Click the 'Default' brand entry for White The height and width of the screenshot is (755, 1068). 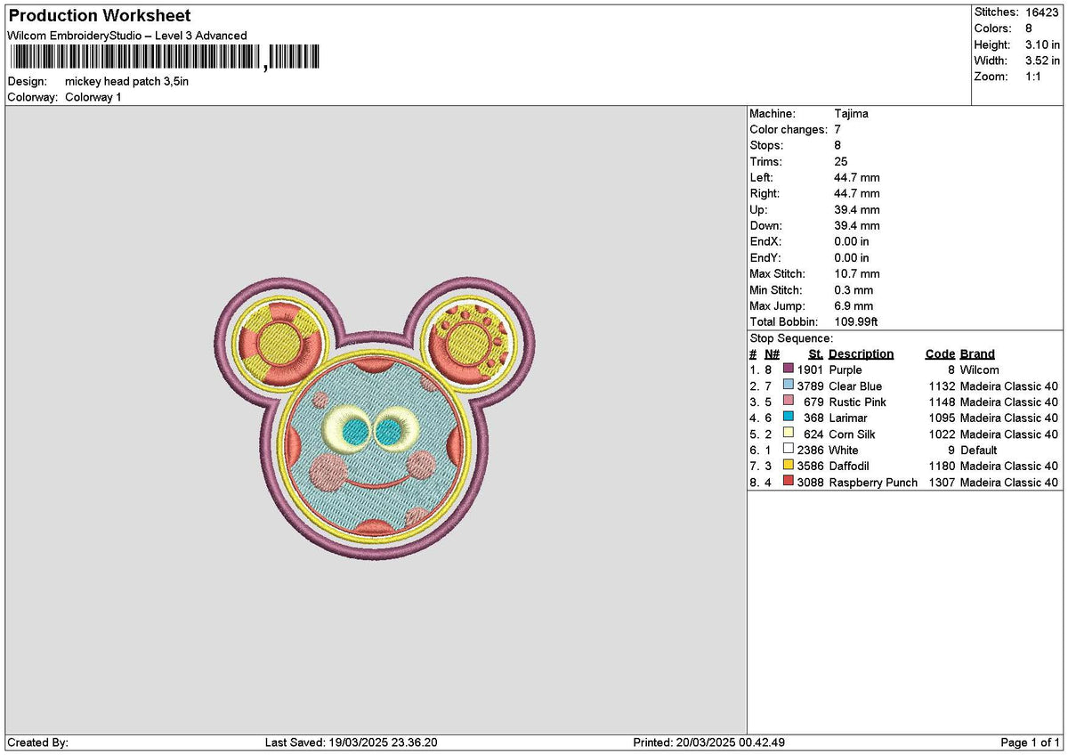977,450
